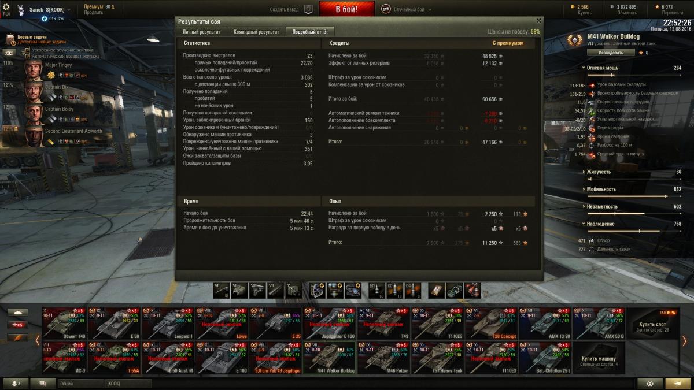This screenshot has height=390, width=694.
Task: Click the free experience star icon
Action: 657,7
